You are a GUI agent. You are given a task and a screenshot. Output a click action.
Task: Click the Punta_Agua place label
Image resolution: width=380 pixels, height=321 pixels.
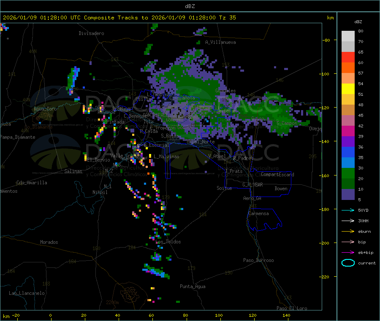coord(193,286)
